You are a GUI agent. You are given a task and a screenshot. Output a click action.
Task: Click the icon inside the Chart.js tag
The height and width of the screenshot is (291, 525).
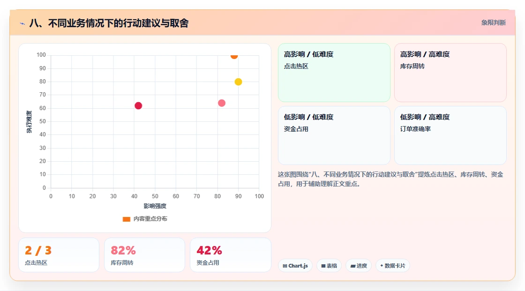click(x=285, y=266)
